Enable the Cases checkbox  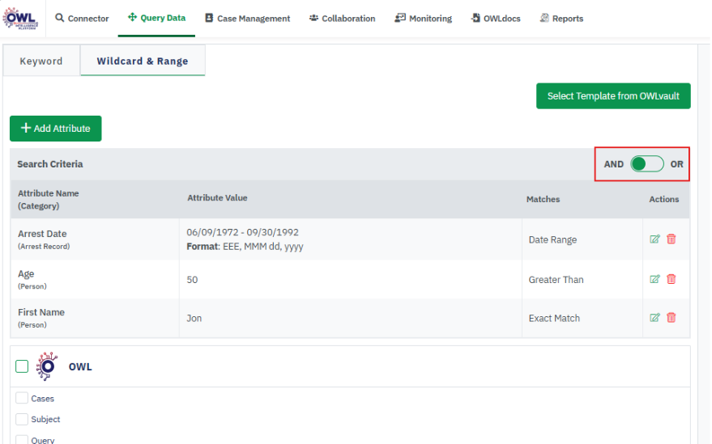(x=22, y=398)
